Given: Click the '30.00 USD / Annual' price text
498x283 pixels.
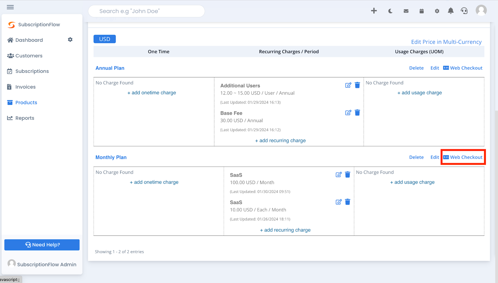Looking at the screenshot, I should click(x=242, y=121).
